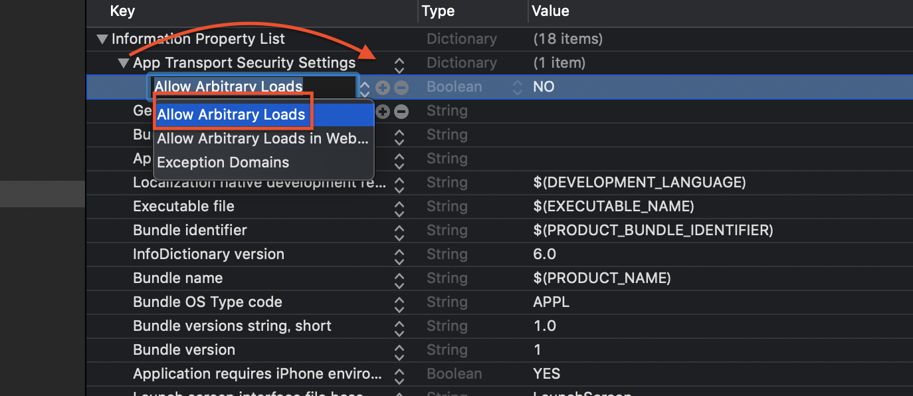Open key stepper for Bundle name row
Screen dimensions: 913x396
coord(399,278)
